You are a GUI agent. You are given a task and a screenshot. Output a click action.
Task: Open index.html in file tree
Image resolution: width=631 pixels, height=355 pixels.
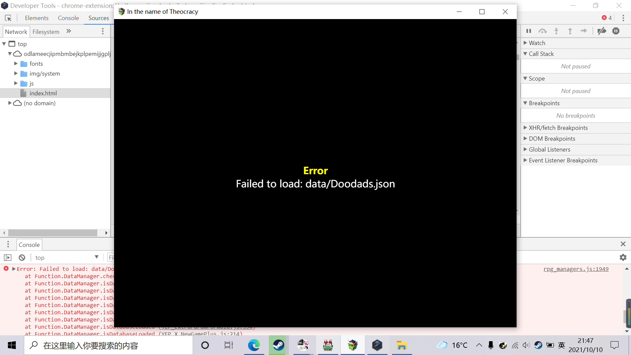tap(43, 93)
